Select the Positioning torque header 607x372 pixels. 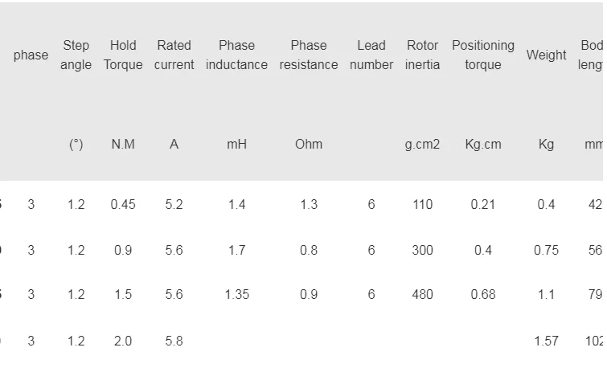pyautogui.click(x=483, y=55)
